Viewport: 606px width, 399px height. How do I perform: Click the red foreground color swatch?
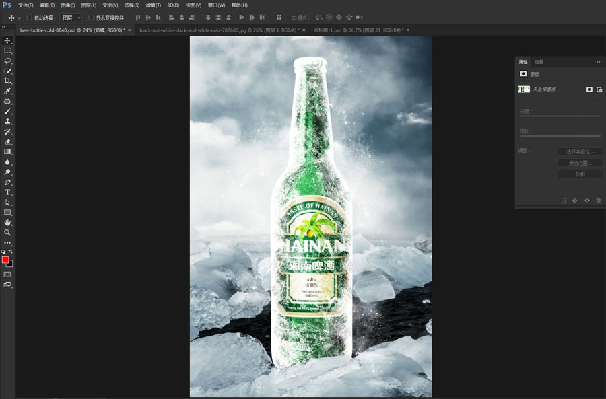point(5,260)
